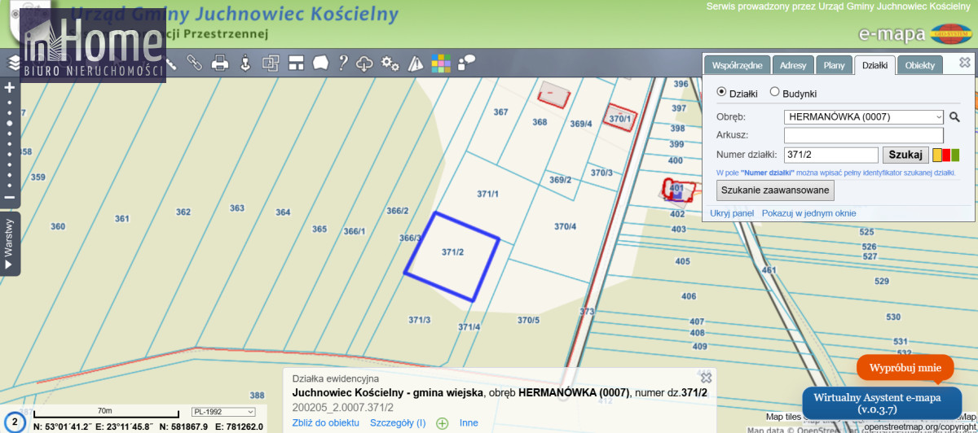
Task: Open the PL-1992 coordinate system dropdown
Action: coord(223,412)
